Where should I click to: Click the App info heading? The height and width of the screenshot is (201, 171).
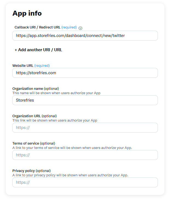tap(27, 13)
